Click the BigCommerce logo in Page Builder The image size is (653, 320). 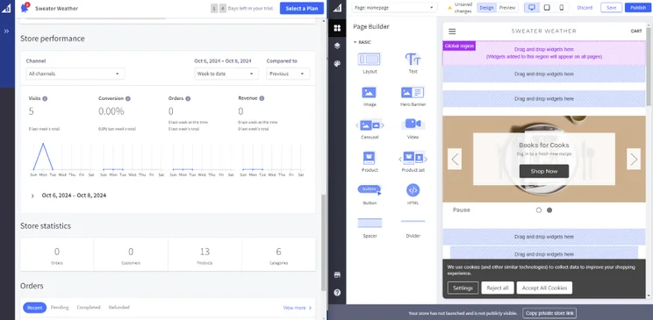337,8
